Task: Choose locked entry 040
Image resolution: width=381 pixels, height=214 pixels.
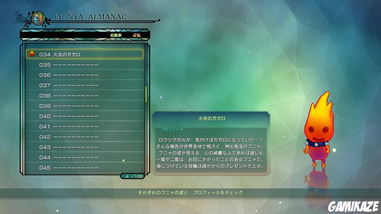Action: 85,116
